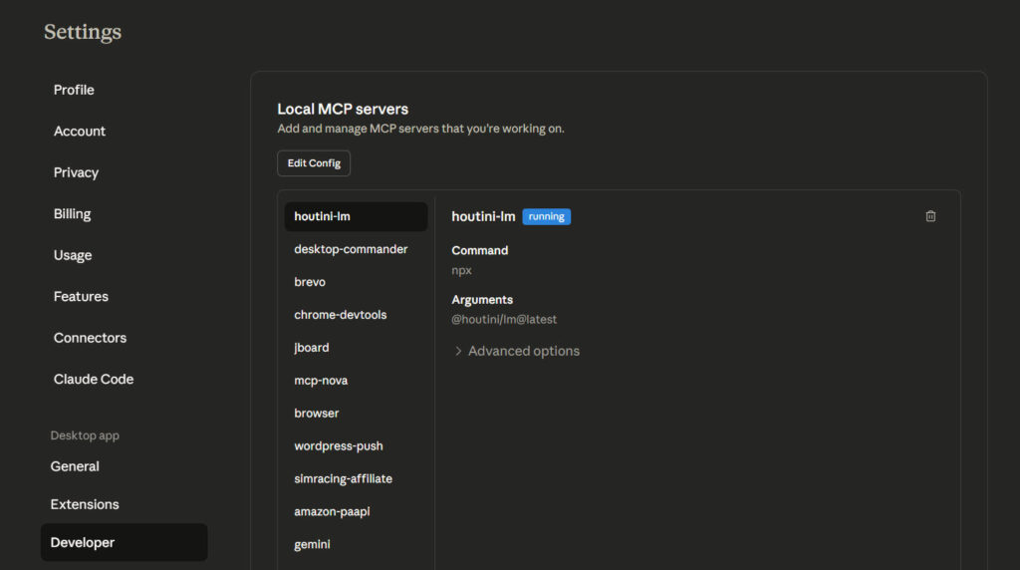This screenshot has width=1020, height=570.
Task: Select wordpress-push server
Action: (339, 446)
